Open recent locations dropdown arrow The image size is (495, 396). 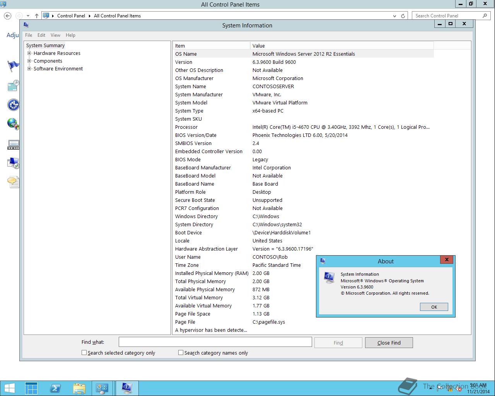point(28,16)
